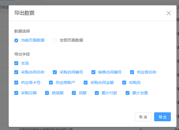Click the 取消 button

click(143, 117)
